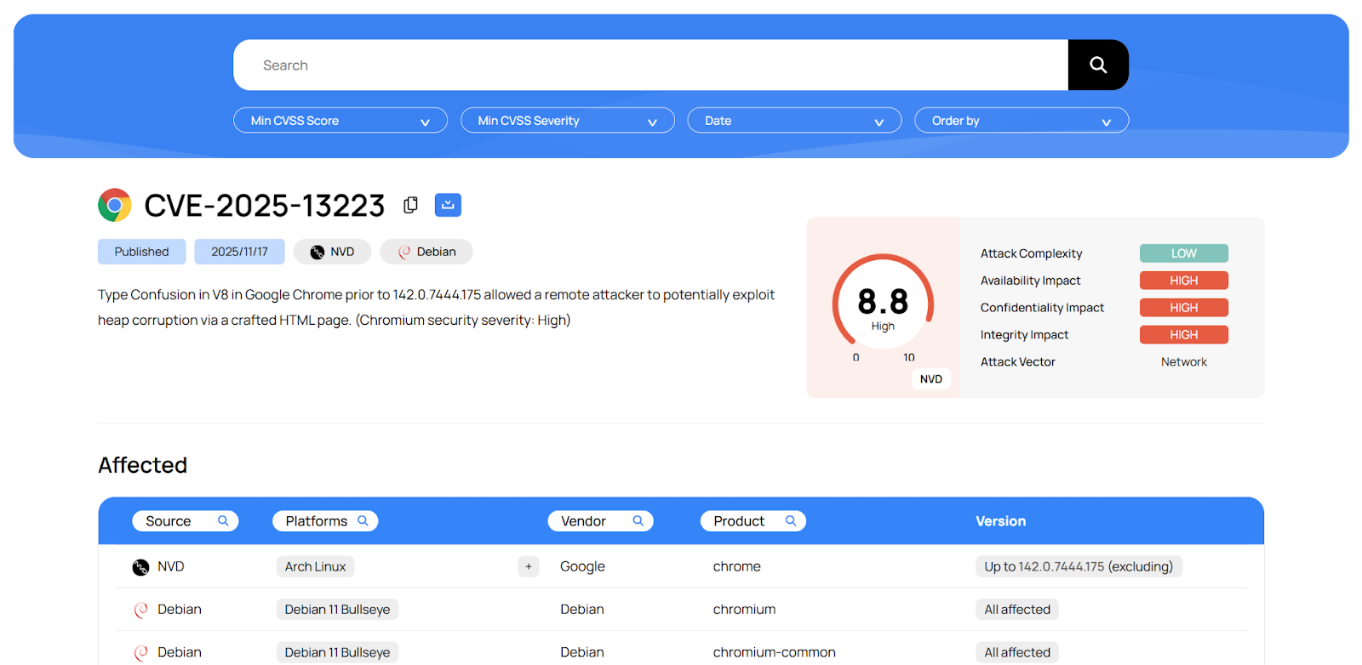1362x665 pixels.
Task: Click the Product column search icon
Action: pyautogui.click(x=791, y=520)
